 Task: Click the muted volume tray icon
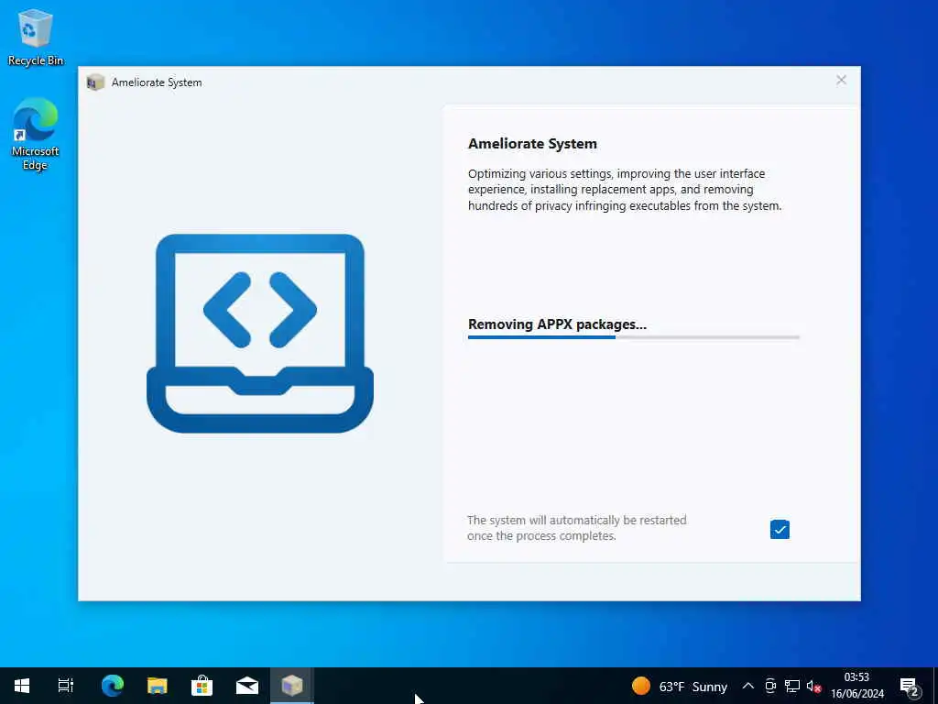coord(813,686)
